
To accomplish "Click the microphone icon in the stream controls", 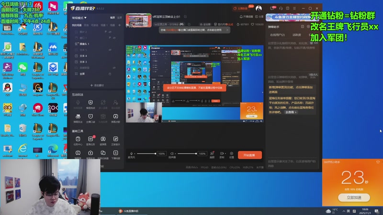I will coord(131,153).
